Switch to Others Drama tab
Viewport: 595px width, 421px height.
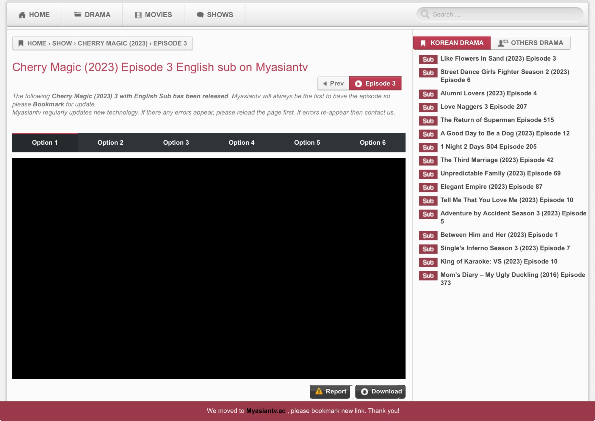(x=530, y=43)
